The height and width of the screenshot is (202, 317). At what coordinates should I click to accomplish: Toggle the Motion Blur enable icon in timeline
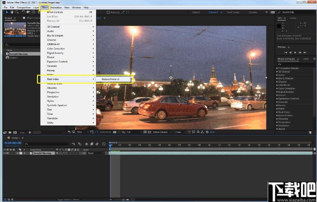point(97,144)
